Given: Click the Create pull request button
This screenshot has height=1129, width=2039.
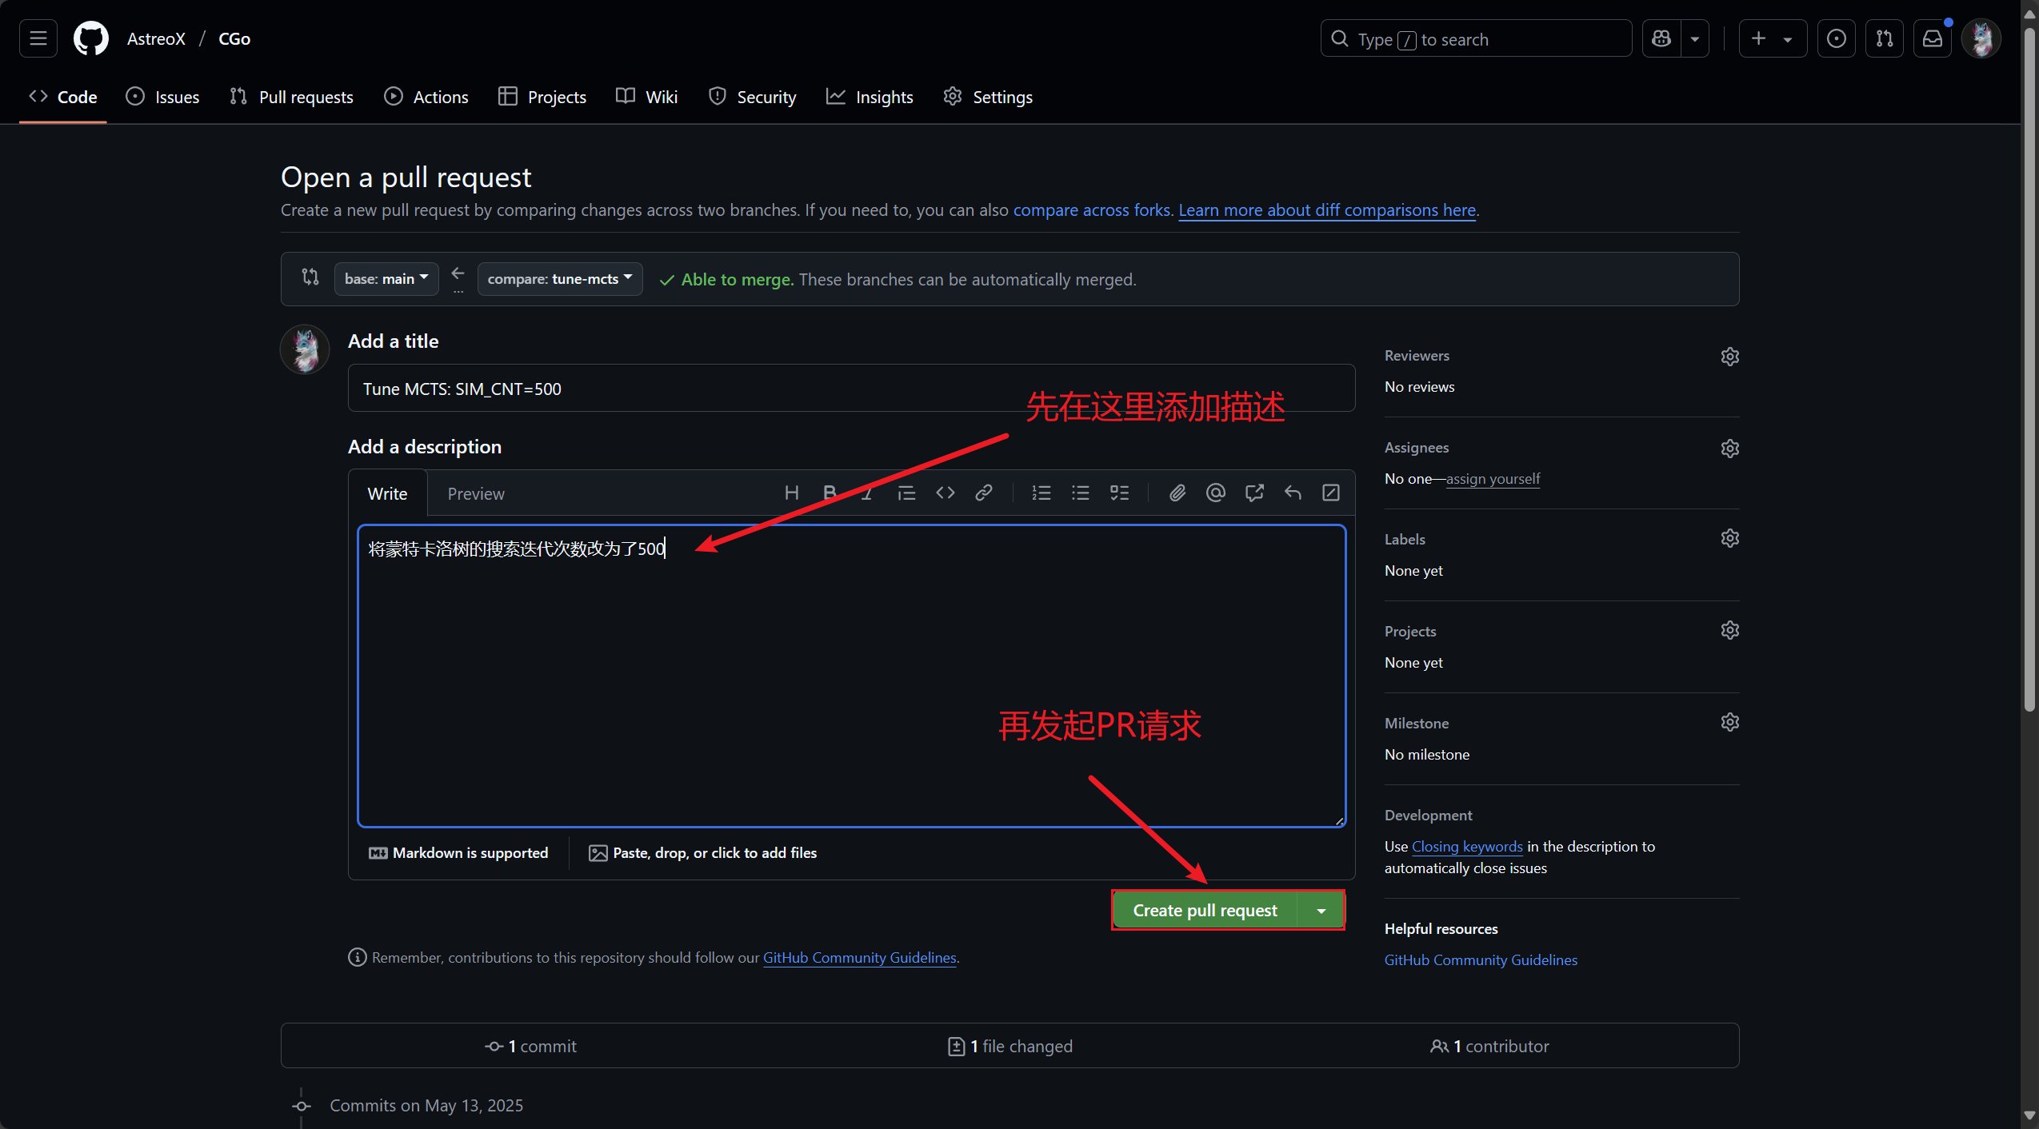Looking at the screenshot, I should click(x=1205, y=911).
